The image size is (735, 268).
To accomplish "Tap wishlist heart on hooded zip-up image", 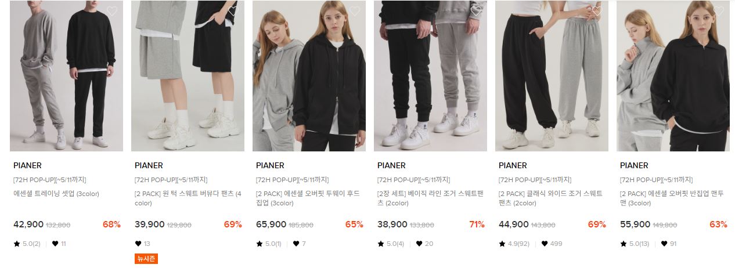I will coord(355,11).
